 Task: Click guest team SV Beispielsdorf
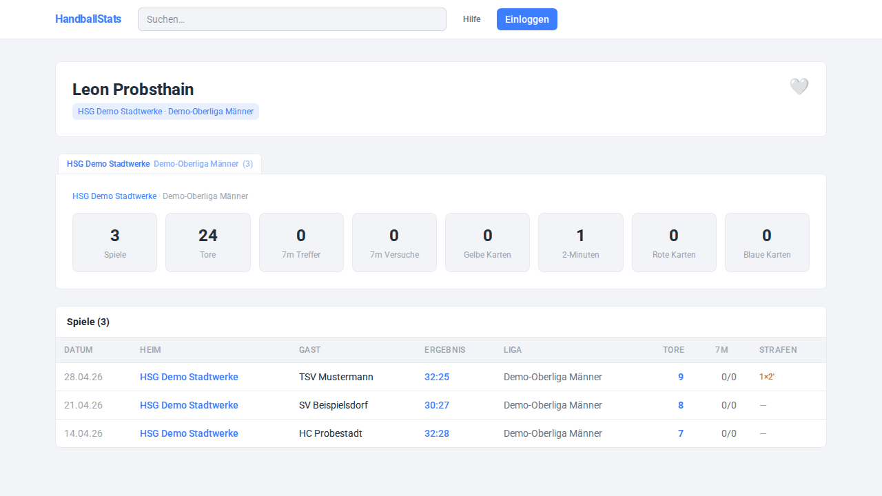pyautogui.click(x=334, y=405)
